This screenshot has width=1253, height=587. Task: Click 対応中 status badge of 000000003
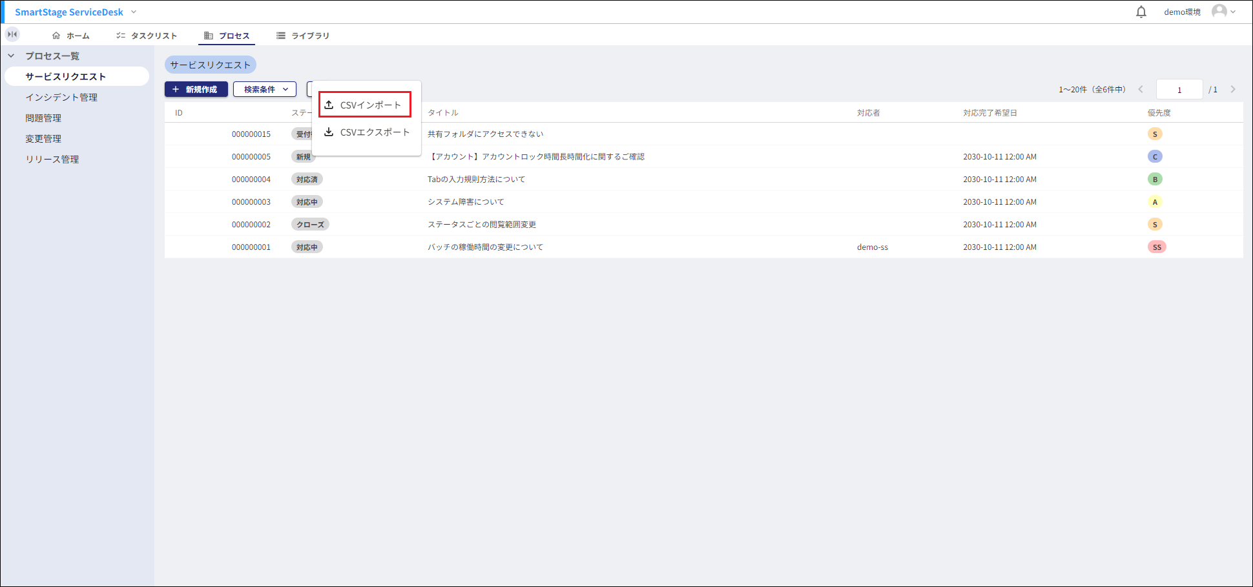[x=307, y=201]
